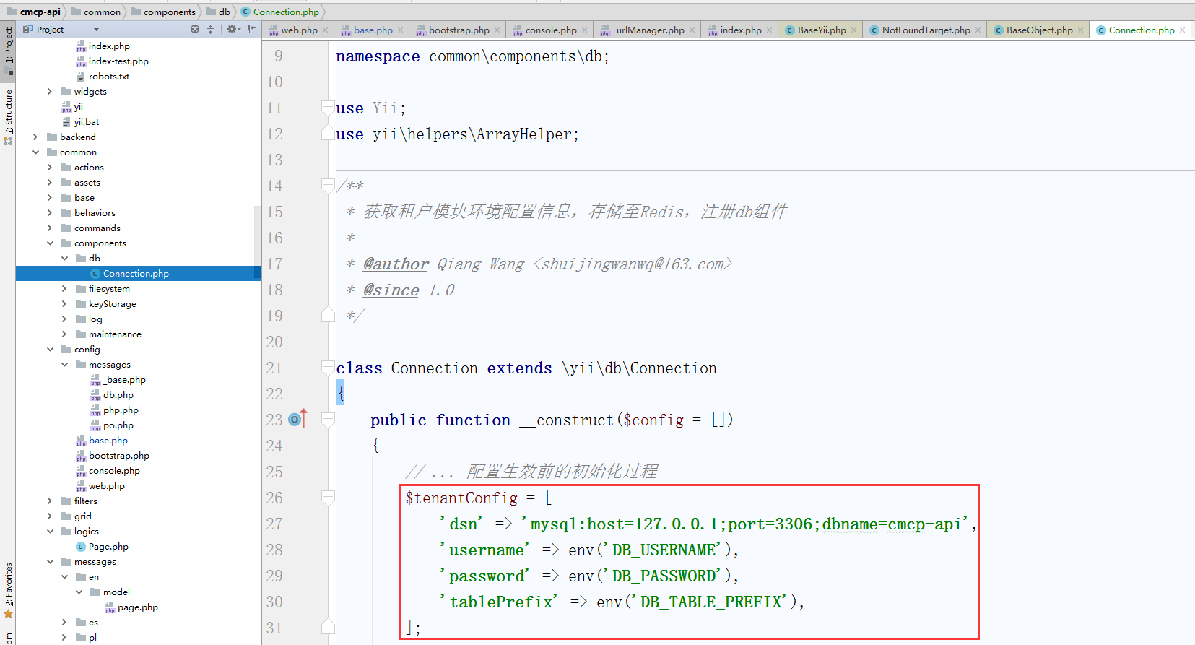
Task: Close the web.php editor tab
Action: (x=326, y=30)
